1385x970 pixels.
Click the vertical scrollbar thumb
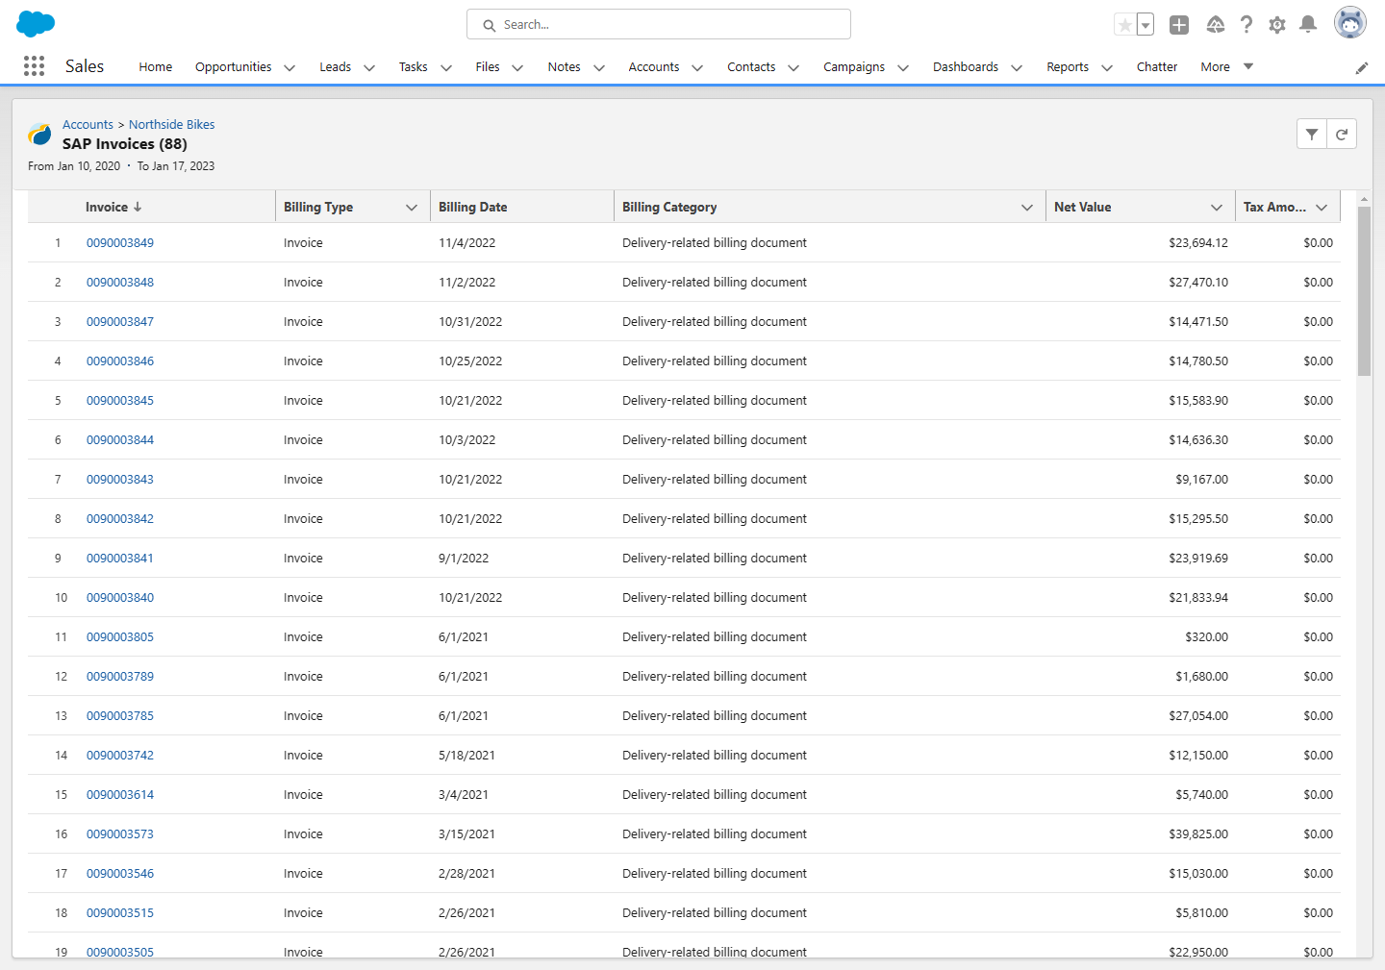click(x=1364, y=290)
